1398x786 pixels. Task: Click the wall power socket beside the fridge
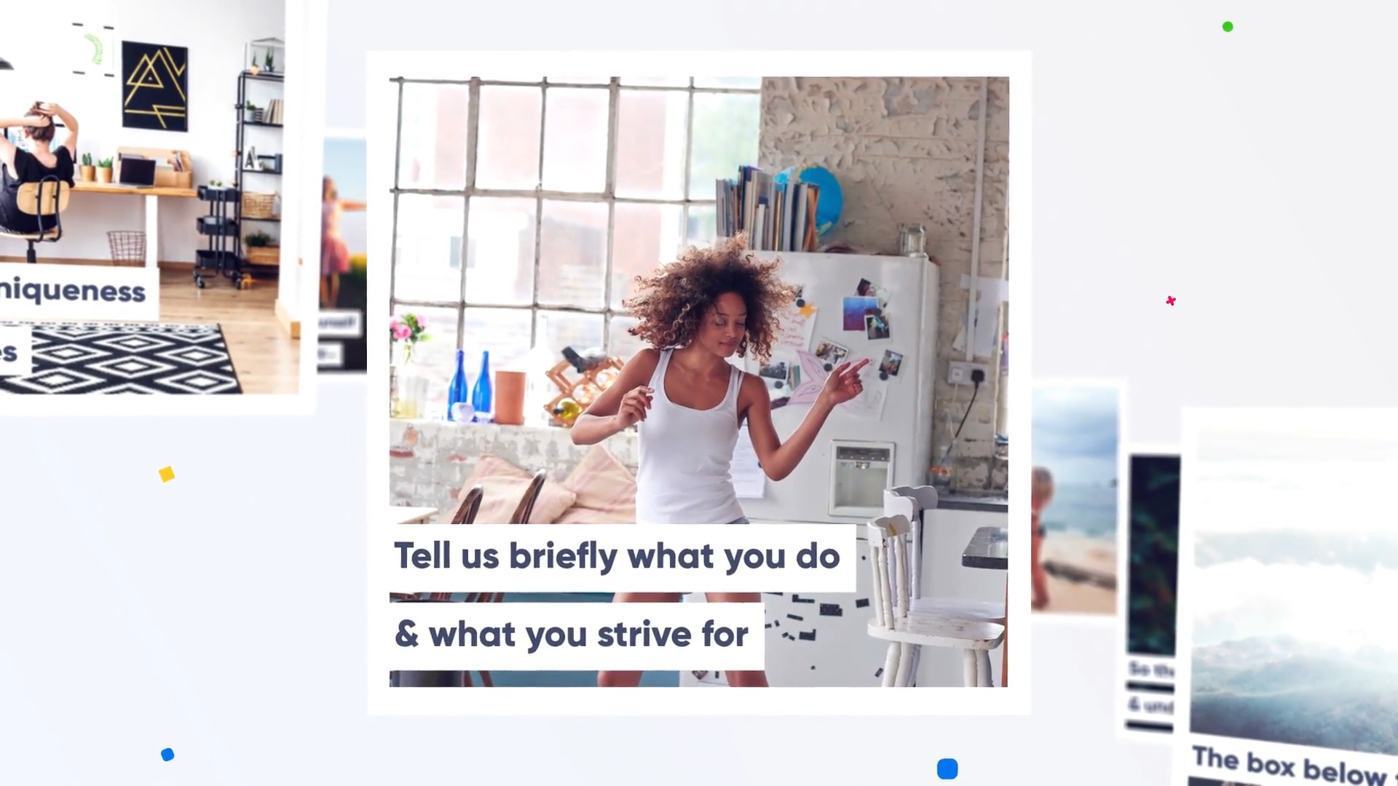[x=968, y=373]
